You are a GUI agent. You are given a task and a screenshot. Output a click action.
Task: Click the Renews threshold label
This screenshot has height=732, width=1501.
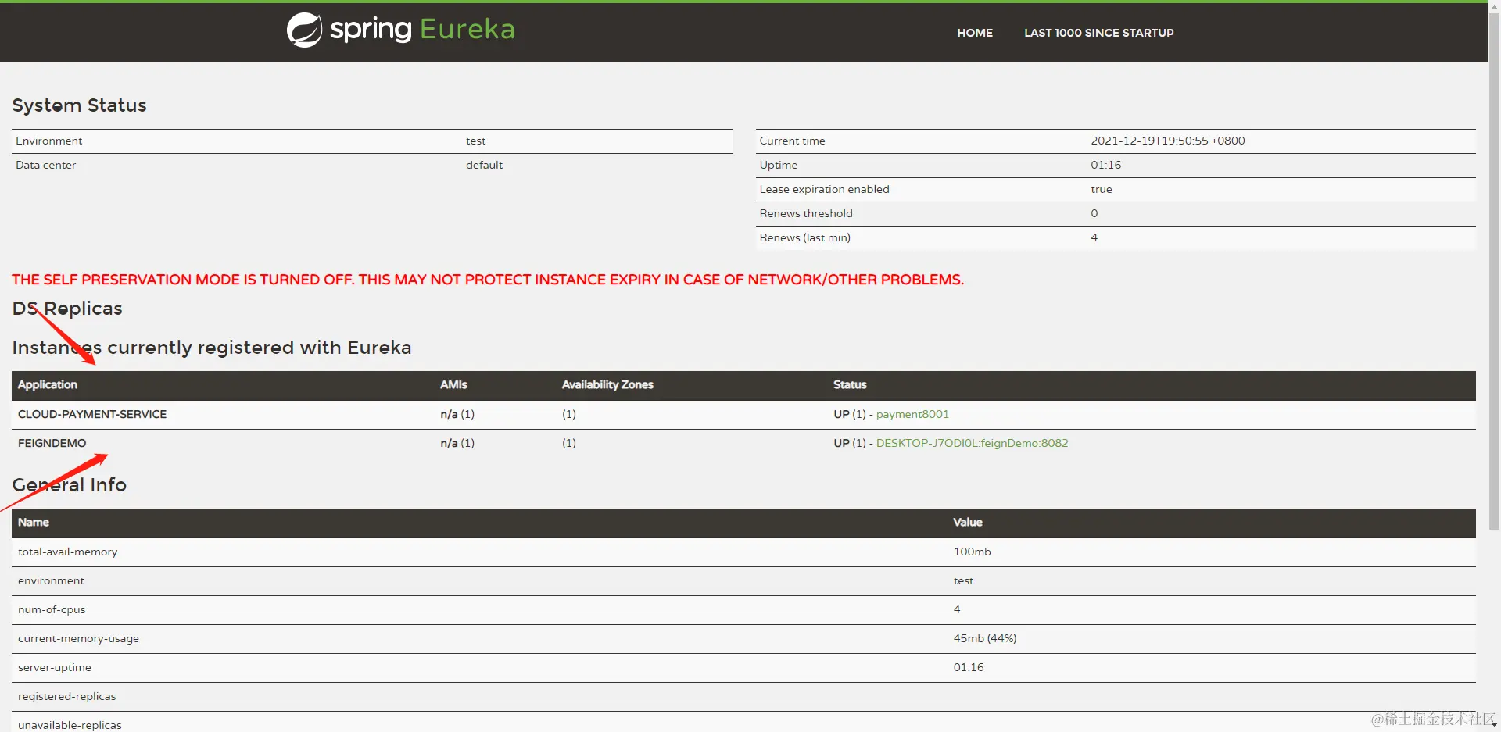(x=806, y=213)
